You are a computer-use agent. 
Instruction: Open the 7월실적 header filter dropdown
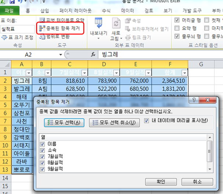point(85,73)
